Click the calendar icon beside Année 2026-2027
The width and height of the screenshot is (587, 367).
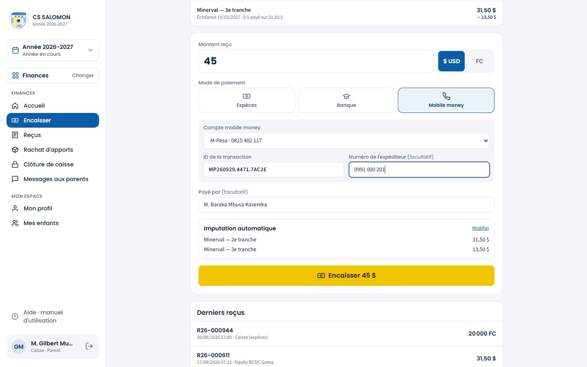click(x=15, y=50)
